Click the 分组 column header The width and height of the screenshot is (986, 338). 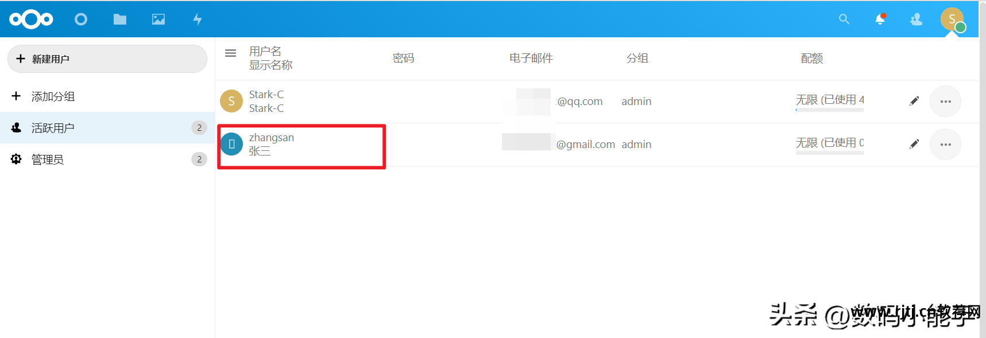pyautogui.click(x=637, y=58)
